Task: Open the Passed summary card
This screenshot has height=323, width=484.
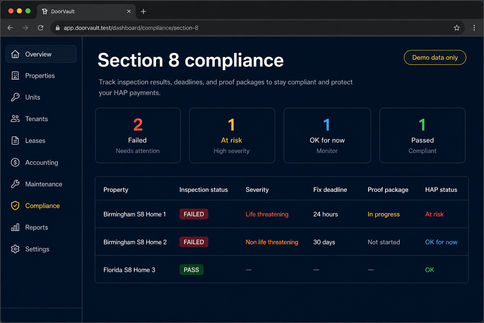Action: coord(422,136)
